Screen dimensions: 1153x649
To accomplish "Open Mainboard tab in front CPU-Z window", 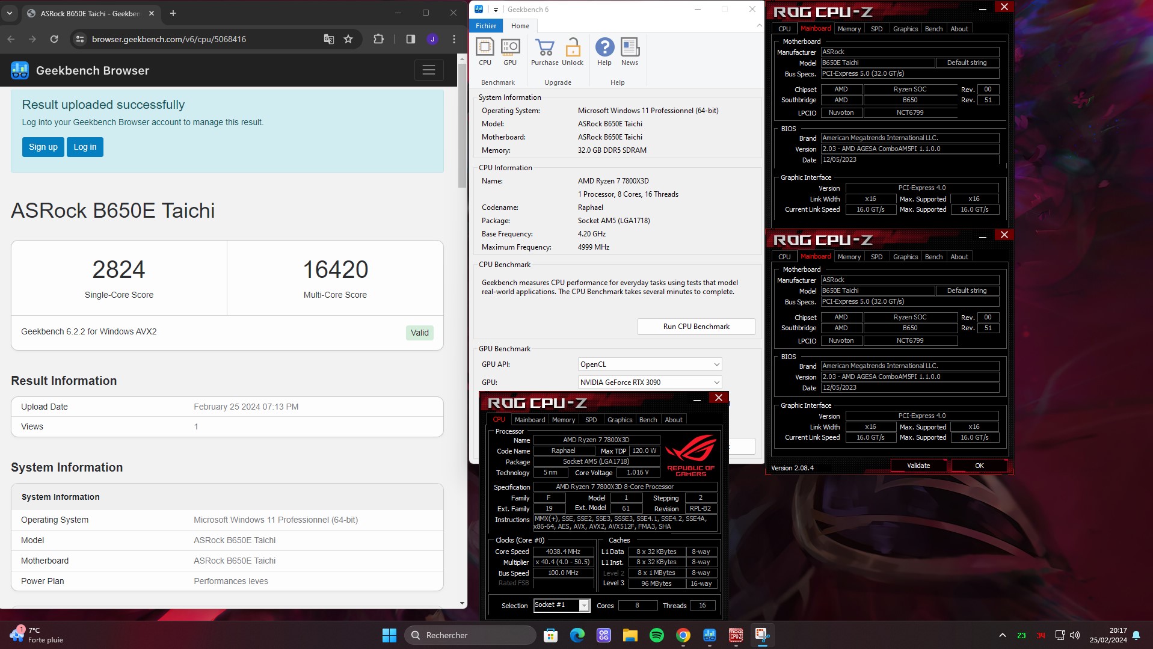I will coord(530,420).
